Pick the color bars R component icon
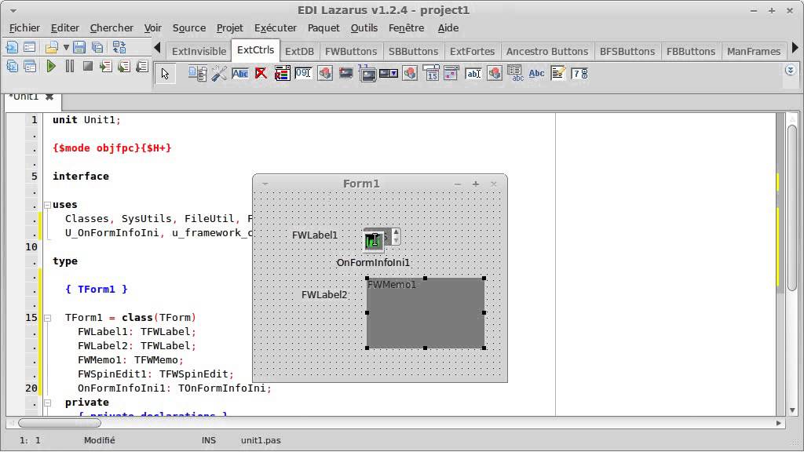 (282, 74)
